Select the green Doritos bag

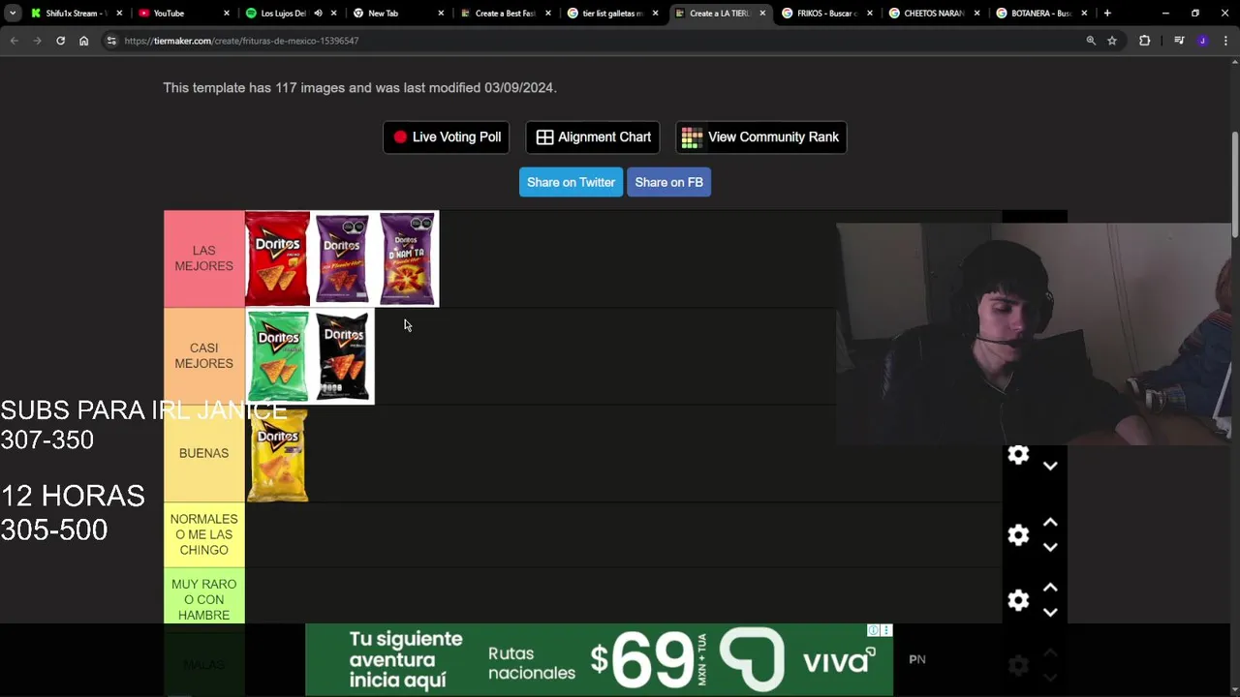tap(277, 356)
